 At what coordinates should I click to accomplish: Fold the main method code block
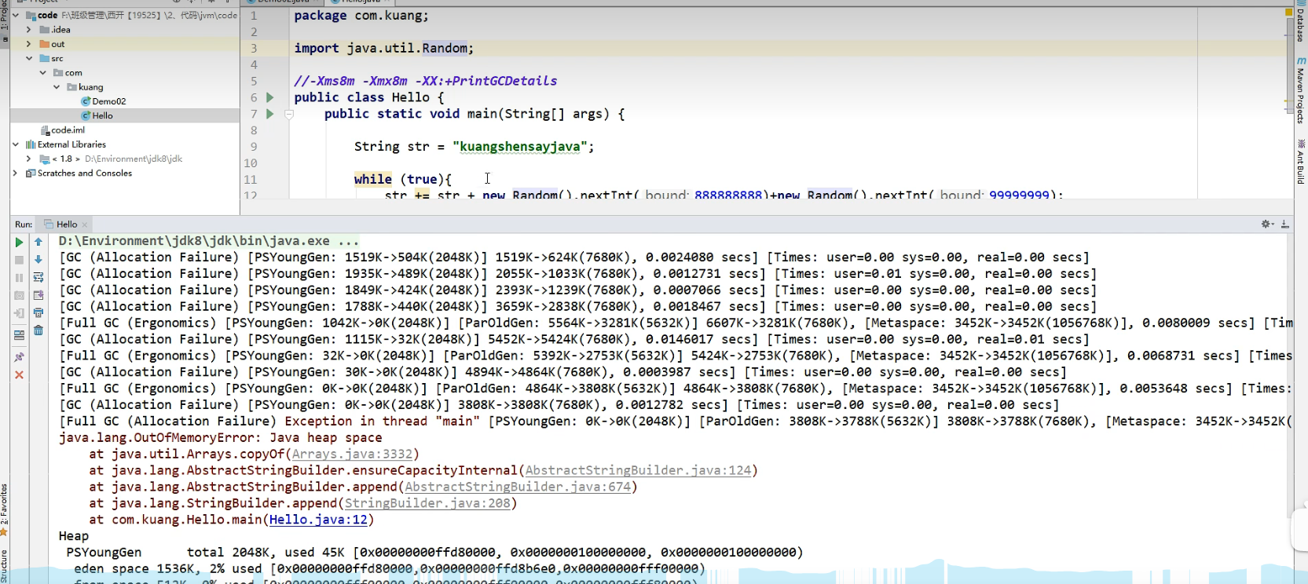tap(289, 114)
